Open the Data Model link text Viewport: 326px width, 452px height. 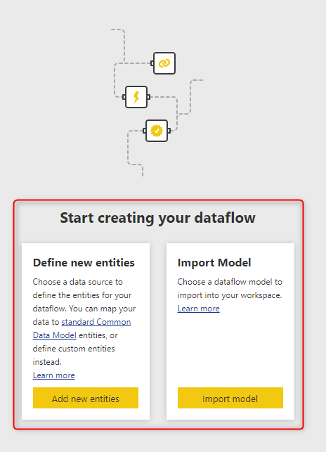tap(55, 335)
